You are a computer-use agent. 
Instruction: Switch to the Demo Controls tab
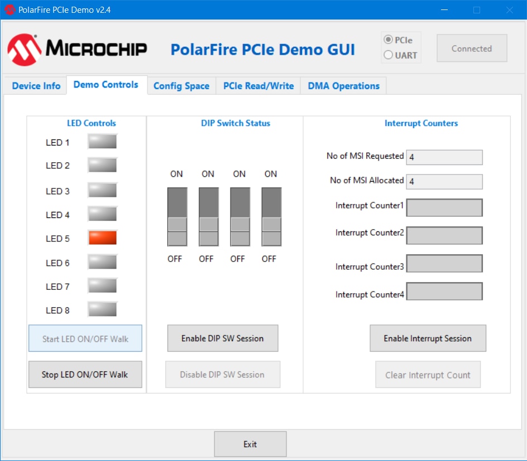[106, 85]
